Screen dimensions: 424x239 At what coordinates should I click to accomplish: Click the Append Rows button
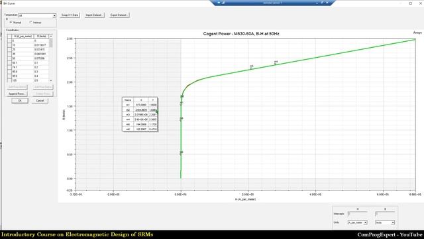(17, 94)
